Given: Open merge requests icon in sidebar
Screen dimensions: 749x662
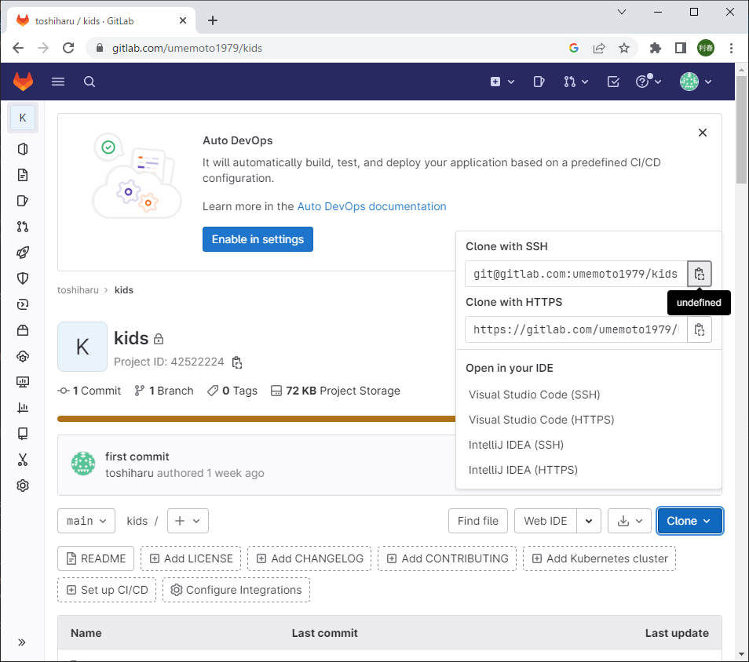Looking at the screenshot, I should [x=23, y=227].
